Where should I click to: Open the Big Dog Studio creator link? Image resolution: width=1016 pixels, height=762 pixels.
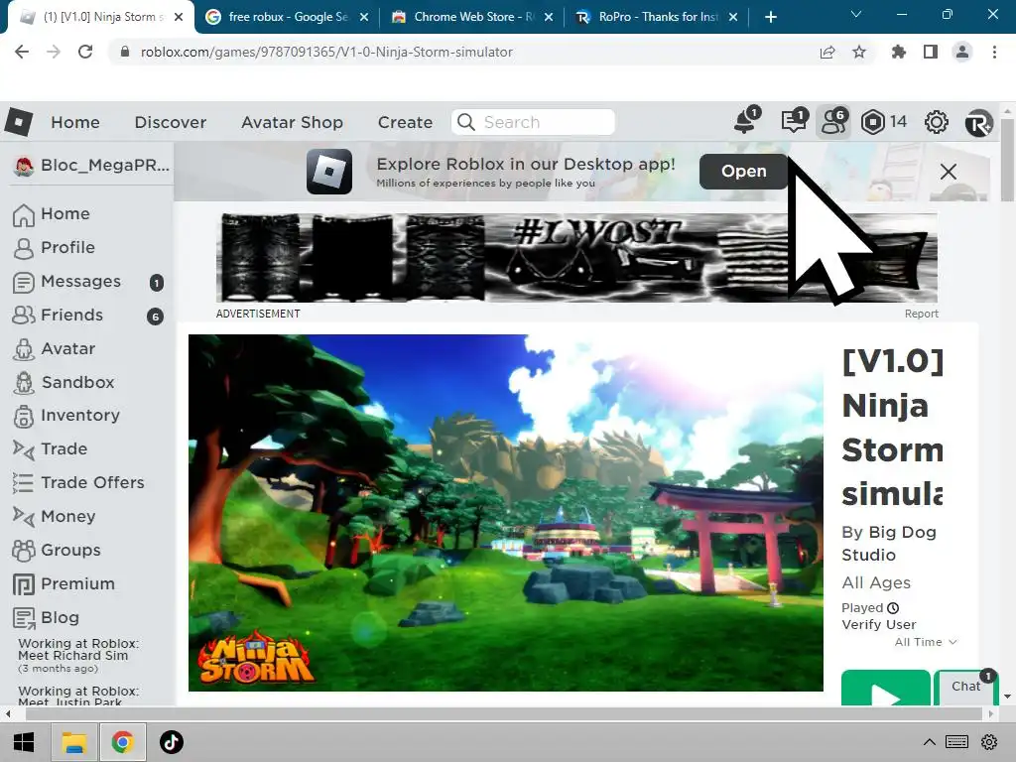tap(889, 544)
